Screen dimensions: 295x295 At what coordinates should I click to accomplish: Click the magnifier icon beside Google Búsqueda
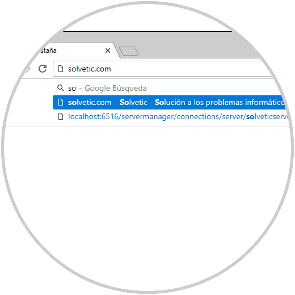point(61,88)
